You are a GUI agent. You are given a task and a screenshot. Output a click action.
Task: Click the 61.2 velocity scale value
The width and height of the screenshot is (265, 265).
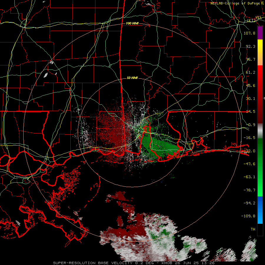[x=251, y=72]
